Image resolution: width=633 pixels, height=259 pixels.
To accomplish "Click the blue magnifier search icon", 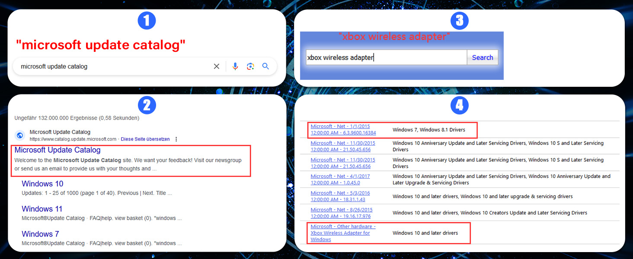I will [x=265, y=66].
